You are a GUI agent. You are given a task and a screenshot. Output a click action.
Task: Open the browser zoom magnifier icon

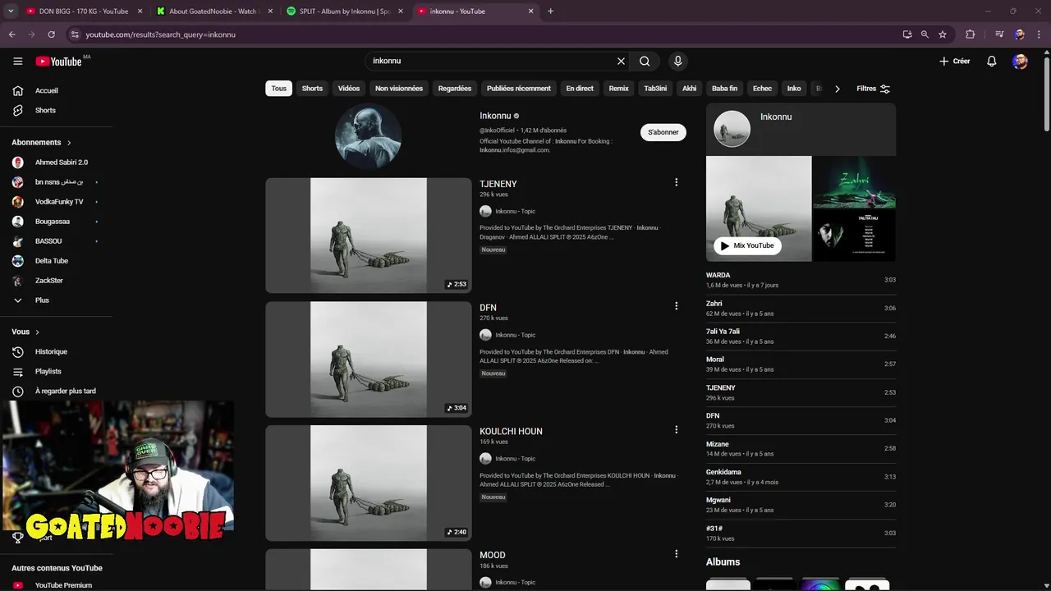coord(925,34)
